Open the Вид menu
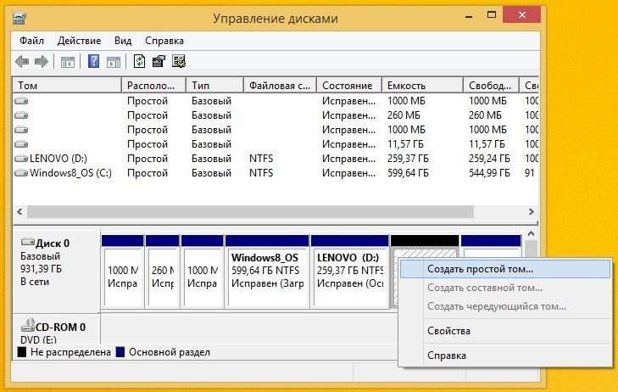The image size is (618, 392). 123,41
